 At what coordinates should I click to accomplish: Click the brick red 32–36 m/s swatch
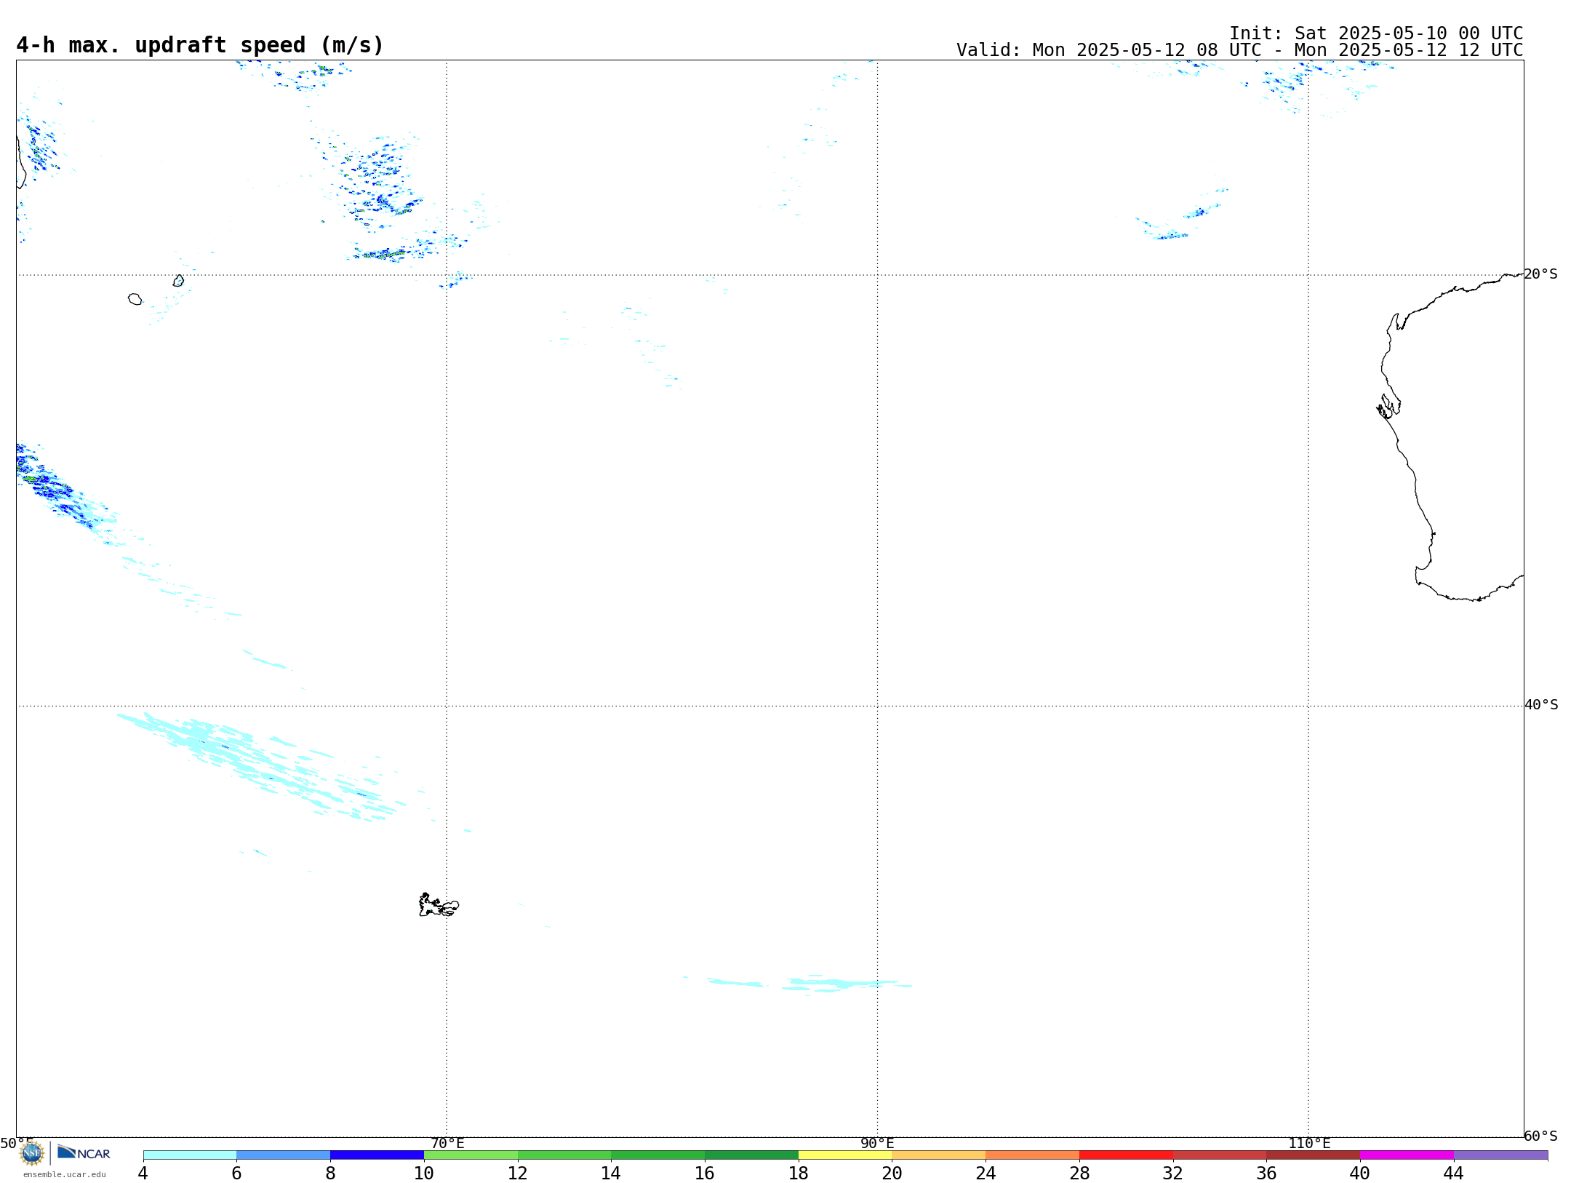[1220, 1155]
